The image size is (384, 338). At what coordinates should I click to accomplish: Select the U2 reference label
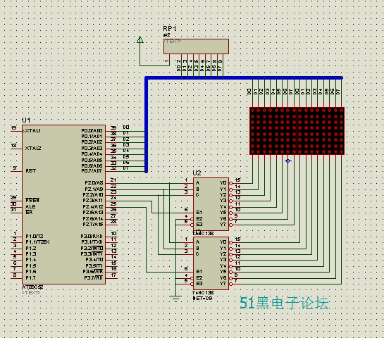tap(197, 173)
